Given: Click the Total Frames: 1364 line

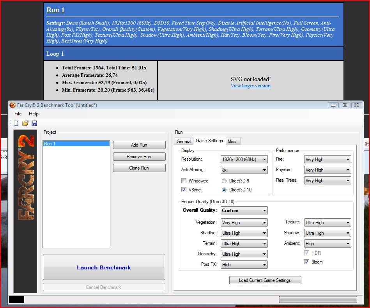Looking at the screenshot, I should click(x=104, y=68).
